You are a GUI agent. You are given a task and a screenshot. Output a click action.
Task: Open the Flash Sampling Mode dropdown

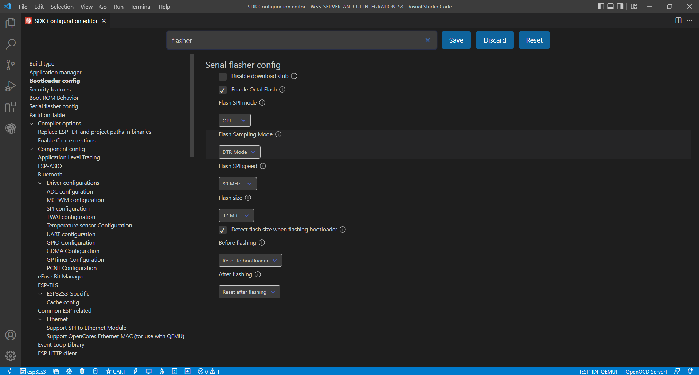click(x=239, y=152)
